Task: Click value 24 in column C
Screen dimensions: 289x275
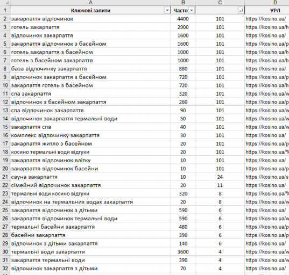Action: click(220, 177)
